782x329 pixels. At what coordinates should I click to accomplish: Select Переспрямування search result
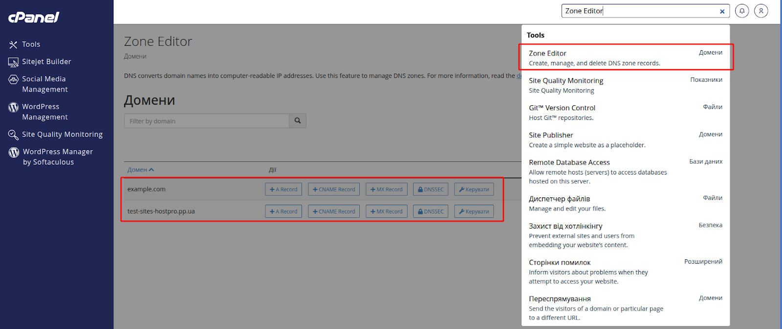[x=626, y=308]
